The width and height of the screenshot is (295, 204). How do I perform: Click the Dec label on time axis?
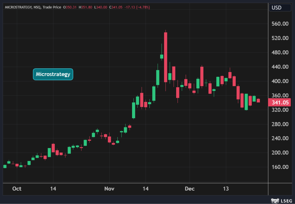click(x=190, y=189)
